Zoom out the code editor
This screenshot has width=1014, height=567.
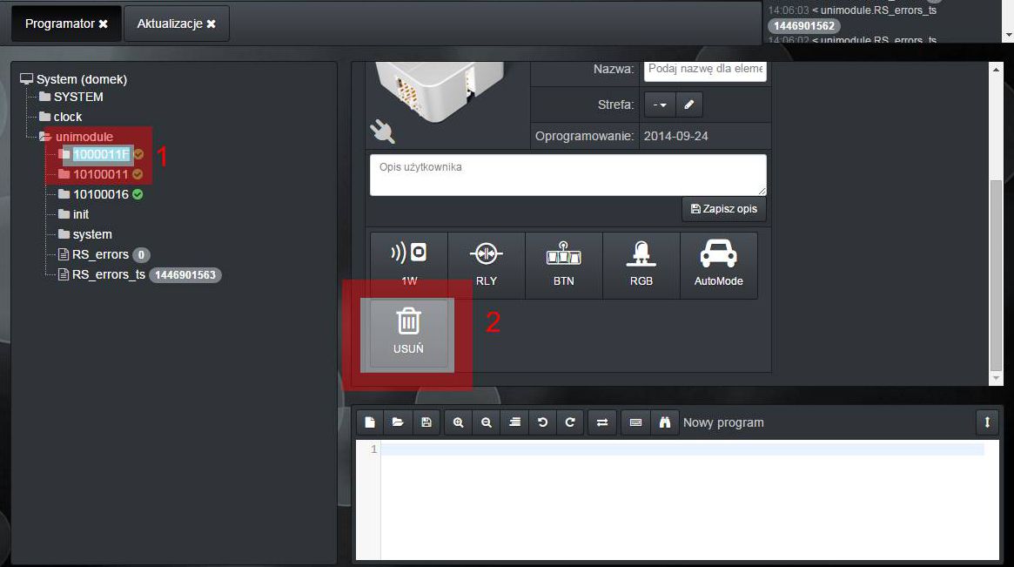click(x=487, y=422)
